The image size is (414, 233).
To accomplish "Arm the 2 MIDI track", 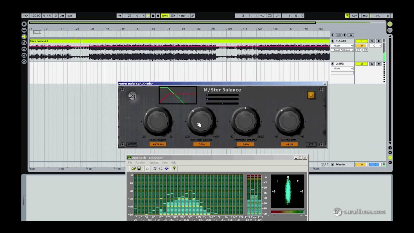I will point(379,64).
